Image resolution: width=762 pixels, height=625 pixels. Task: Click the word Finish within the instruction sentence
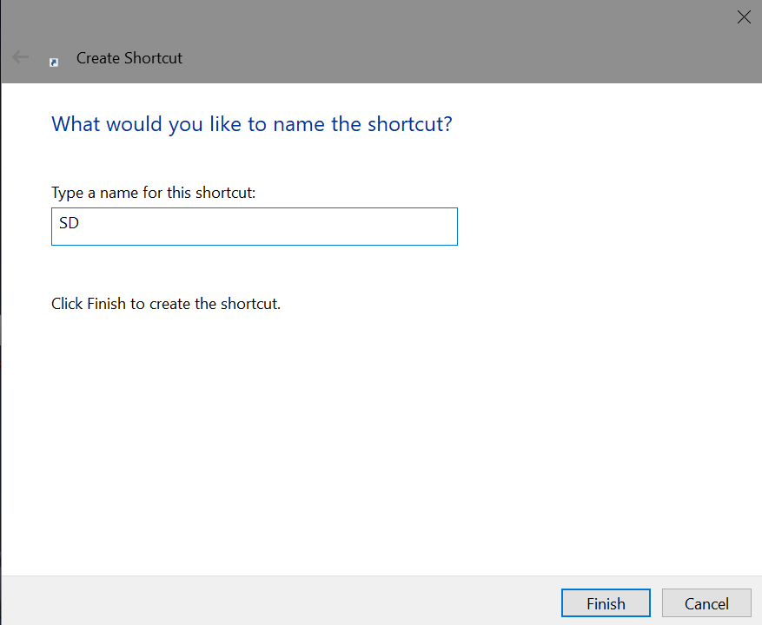[106, 304]
